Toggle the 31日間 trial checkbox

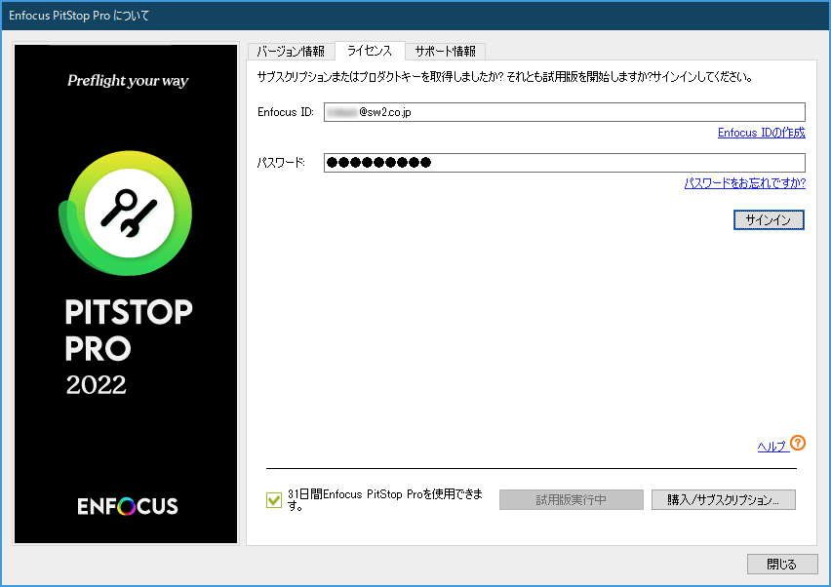click(274, 500)
